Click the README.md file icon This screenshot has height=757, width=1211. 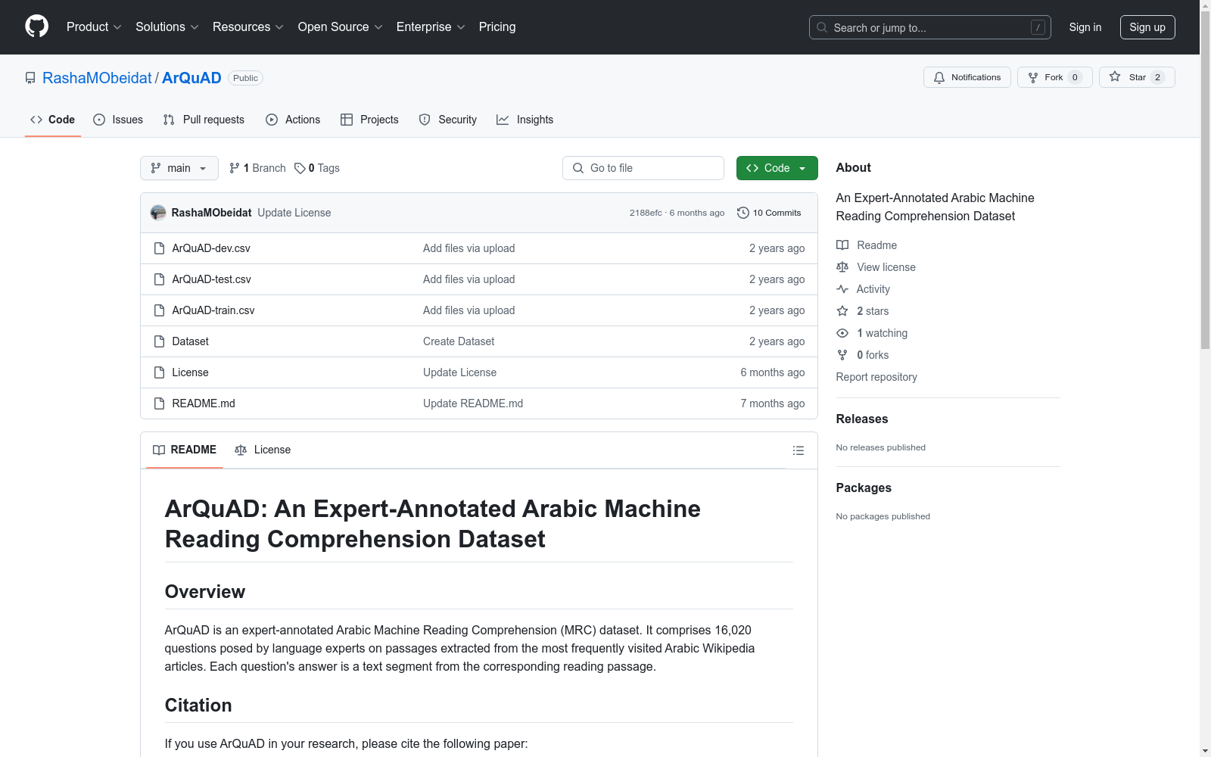tap(159, 403)
